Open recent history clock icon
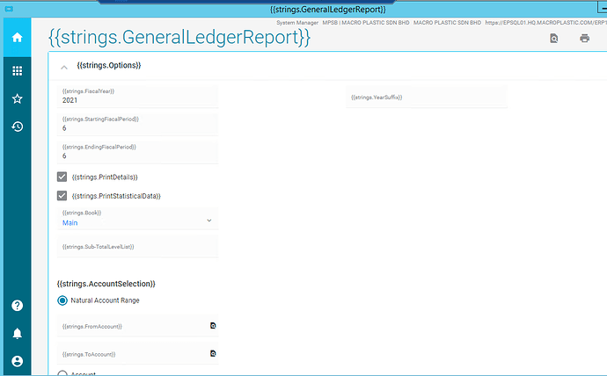 [17, 127]
